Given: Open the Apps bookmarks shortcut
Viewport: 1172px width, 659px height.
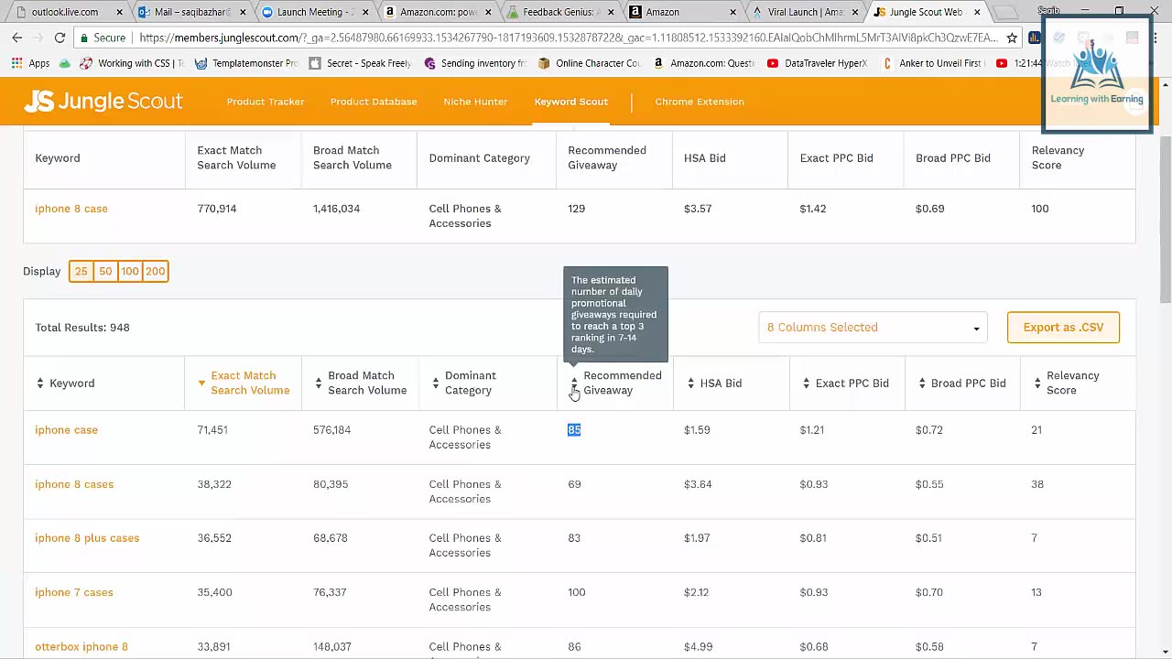Looking at the screenshot, I should pos(31,63).
